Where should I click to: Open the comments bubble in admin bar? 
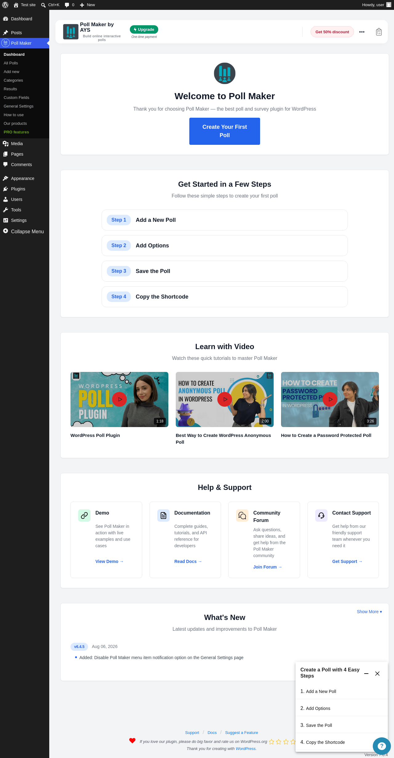point(70,5)
